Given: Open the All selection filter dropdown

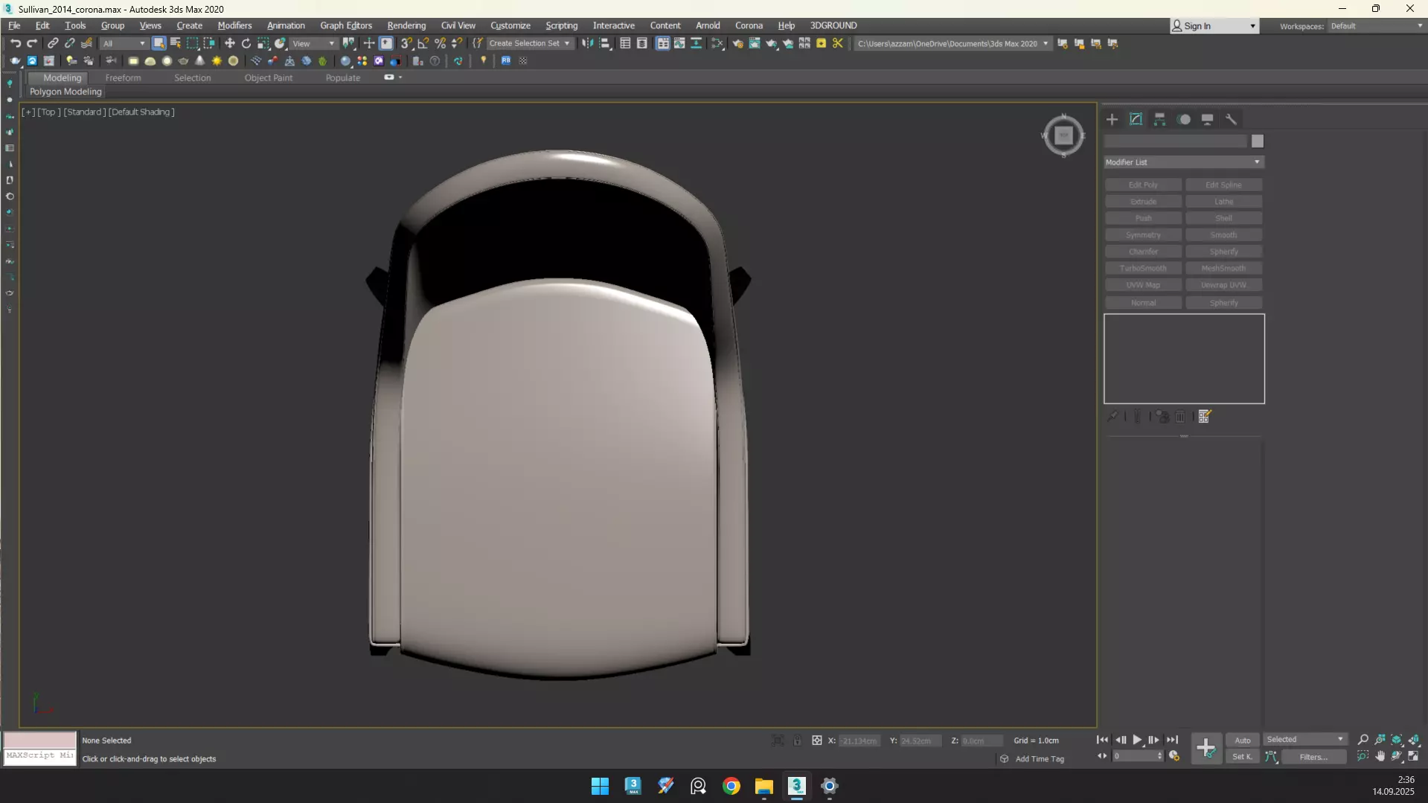Looking at the screenshot, I should pyautogui.click(x=124, y=43).
